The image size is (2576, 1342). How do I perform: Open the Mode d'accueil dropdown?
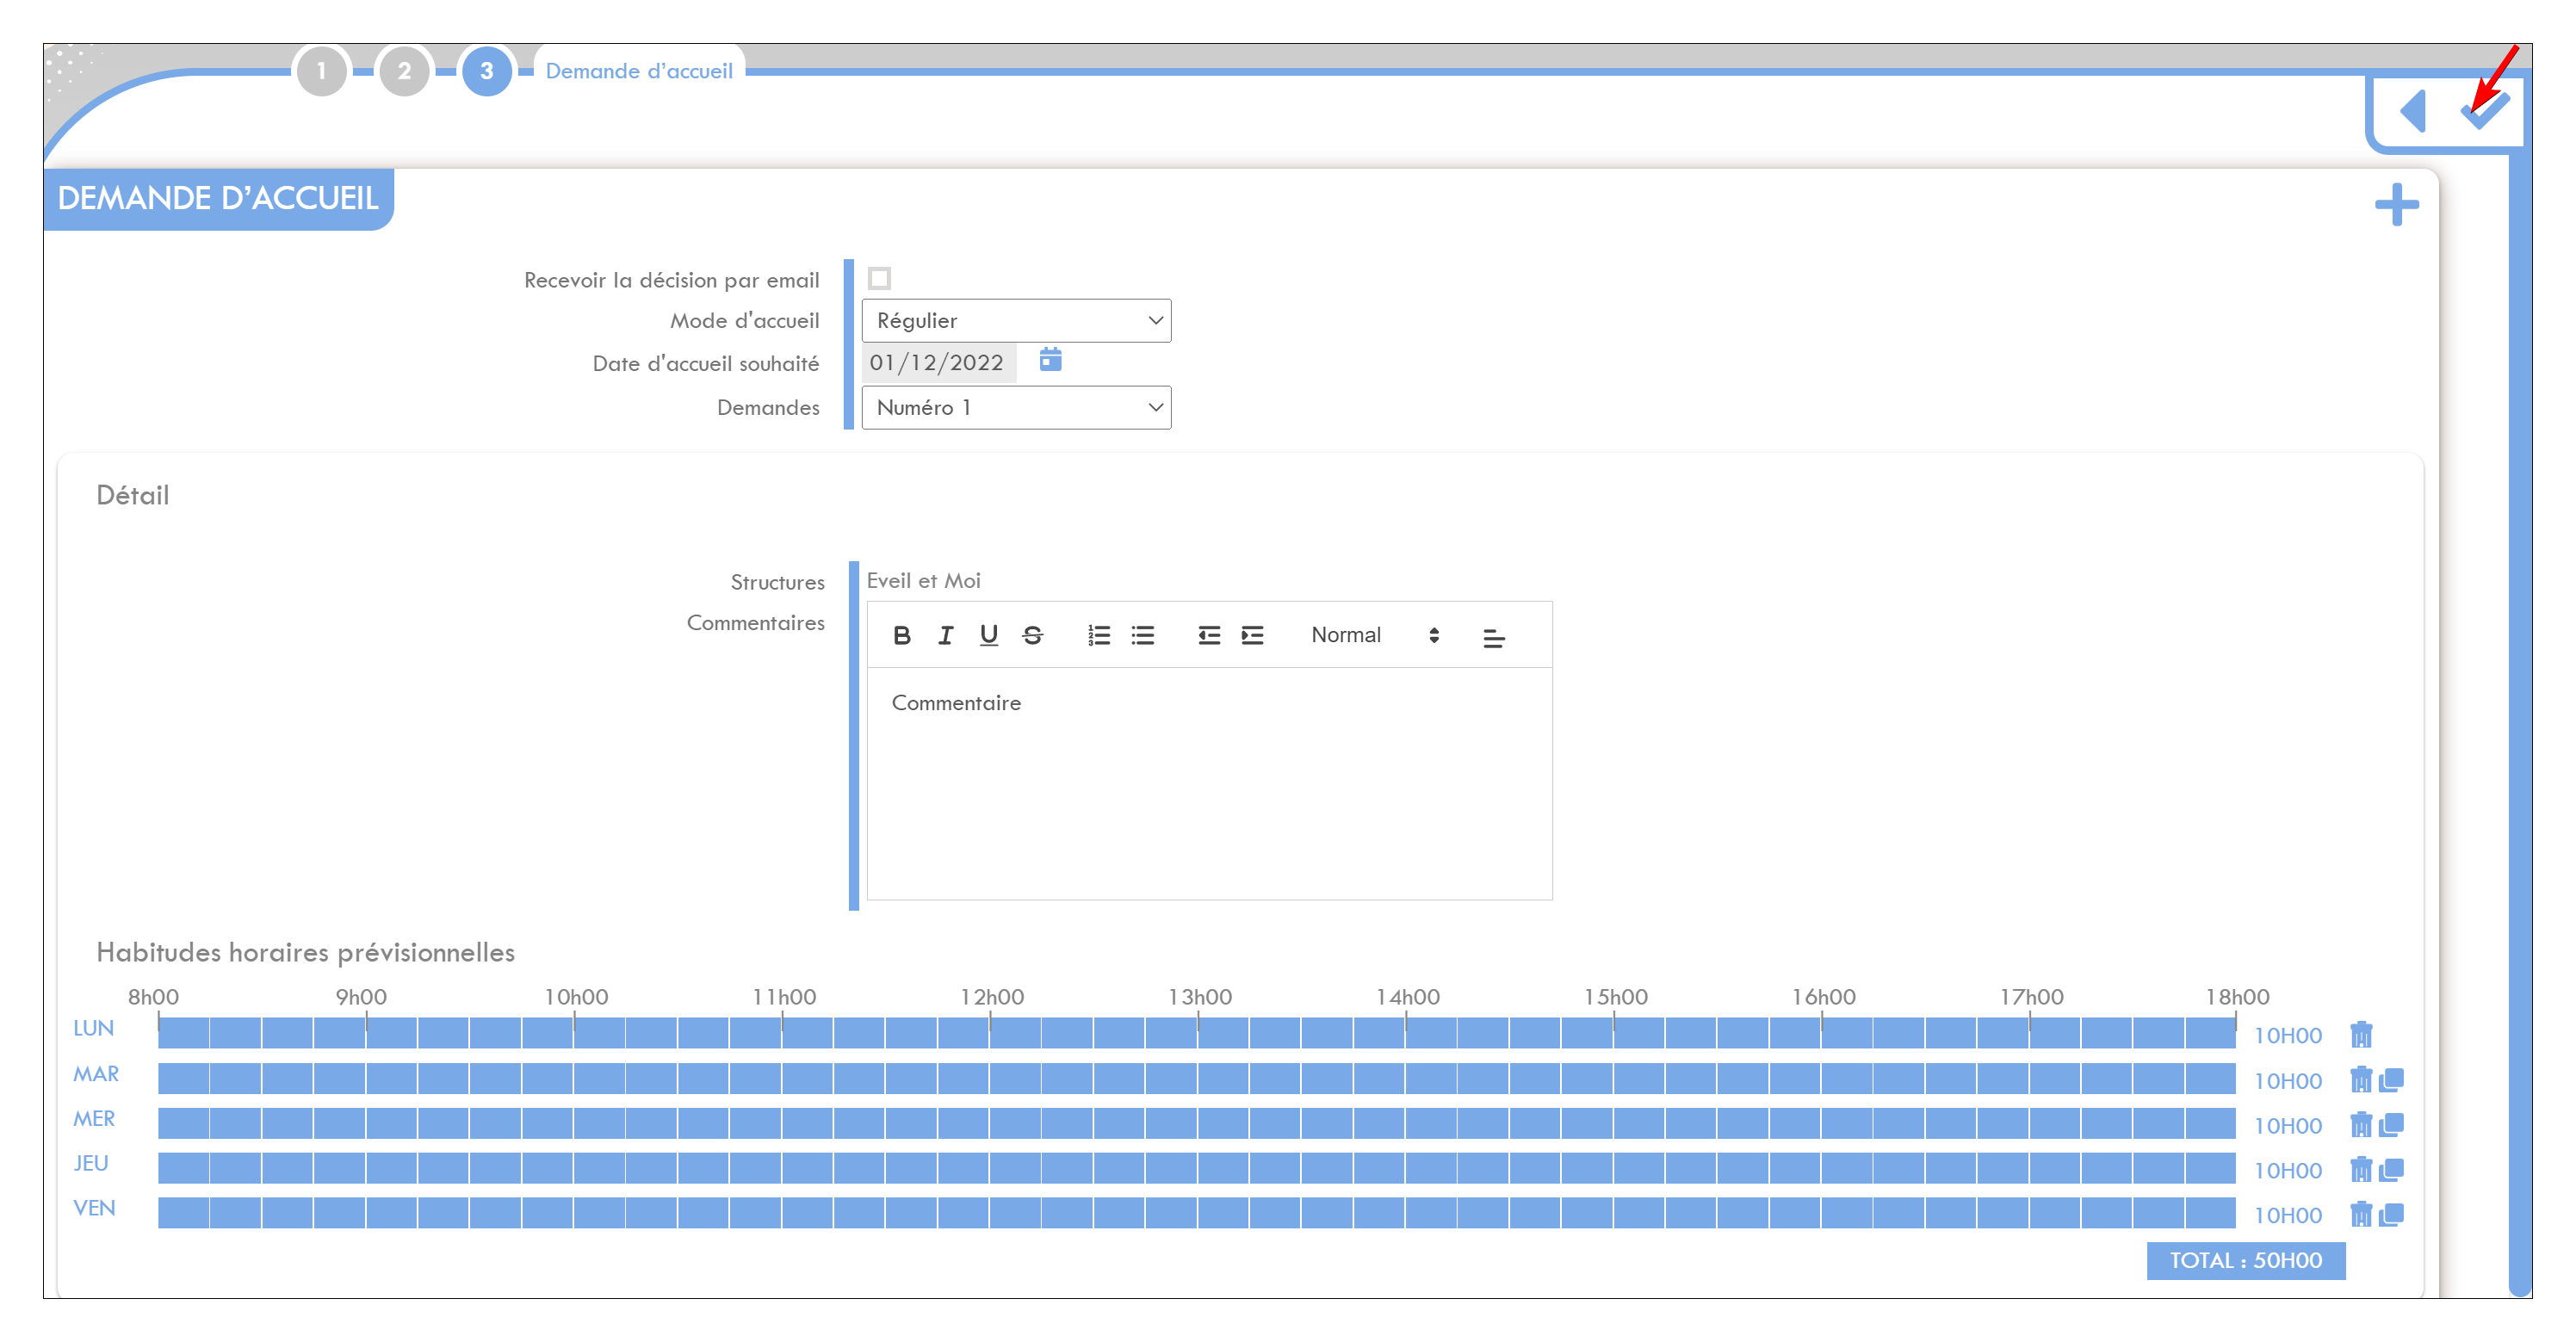point(1016,320)
